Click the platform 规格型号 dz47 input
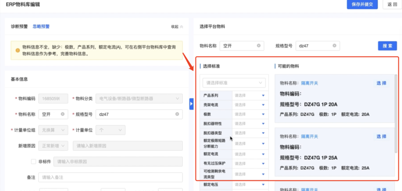This screenshot has height=191, width=402. [318, 46]
